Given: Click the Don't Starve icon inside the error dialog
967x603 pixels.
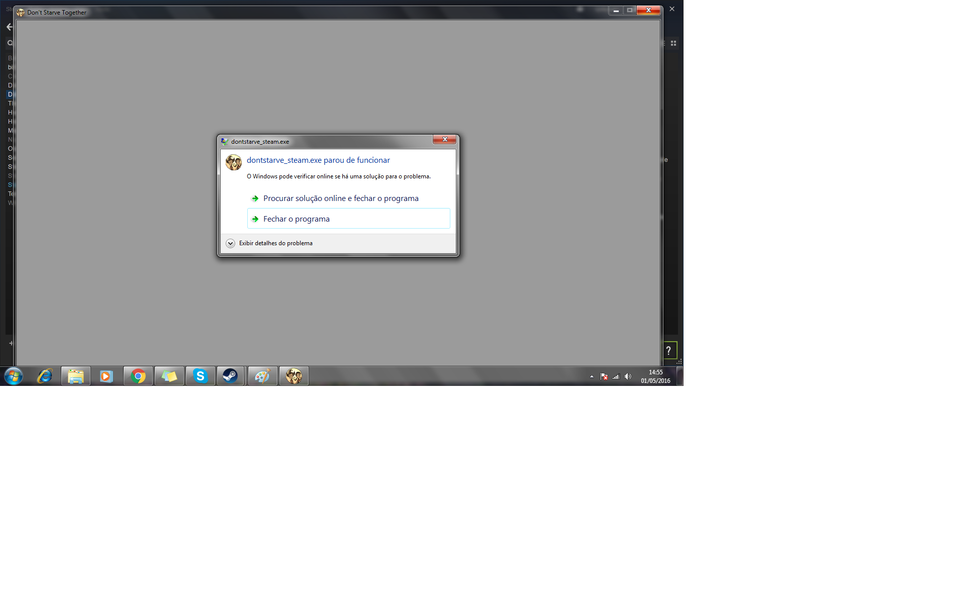Looking at the screenshot, I should click(x=234, y=162).
